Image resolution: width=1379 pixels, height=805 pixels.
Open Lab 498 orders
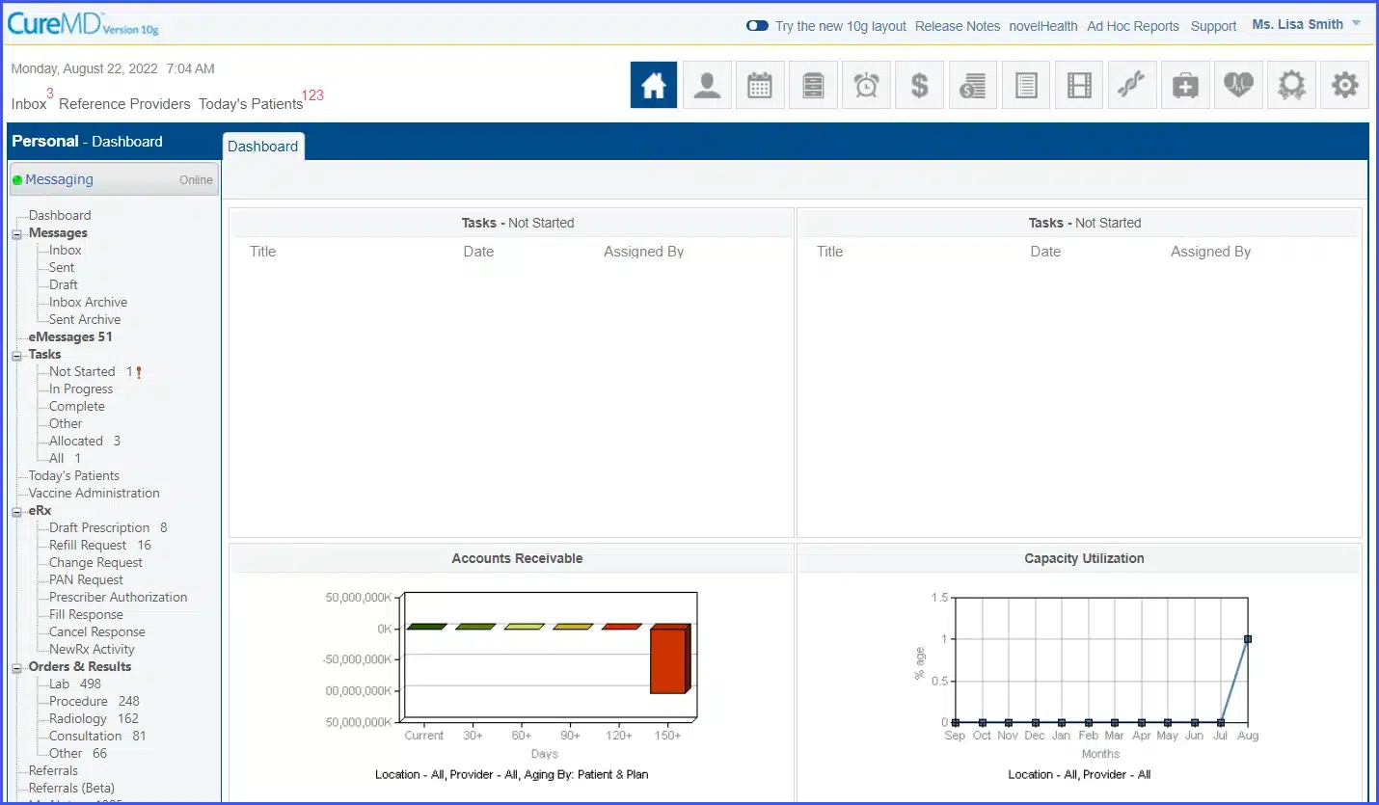point(75,684)
